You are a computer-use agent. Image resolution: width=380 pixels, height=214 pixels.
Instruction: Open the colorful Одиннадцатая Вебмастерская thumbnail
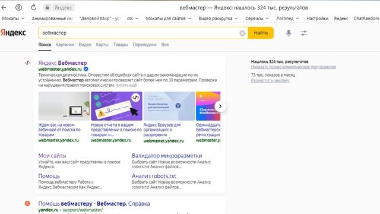(208, 106)
